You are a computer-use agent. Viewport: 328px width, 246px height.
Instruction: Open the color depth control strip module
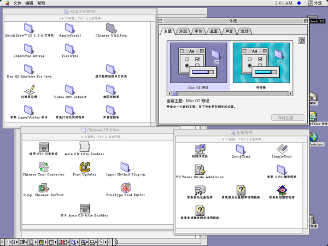(x=43, y=242)
